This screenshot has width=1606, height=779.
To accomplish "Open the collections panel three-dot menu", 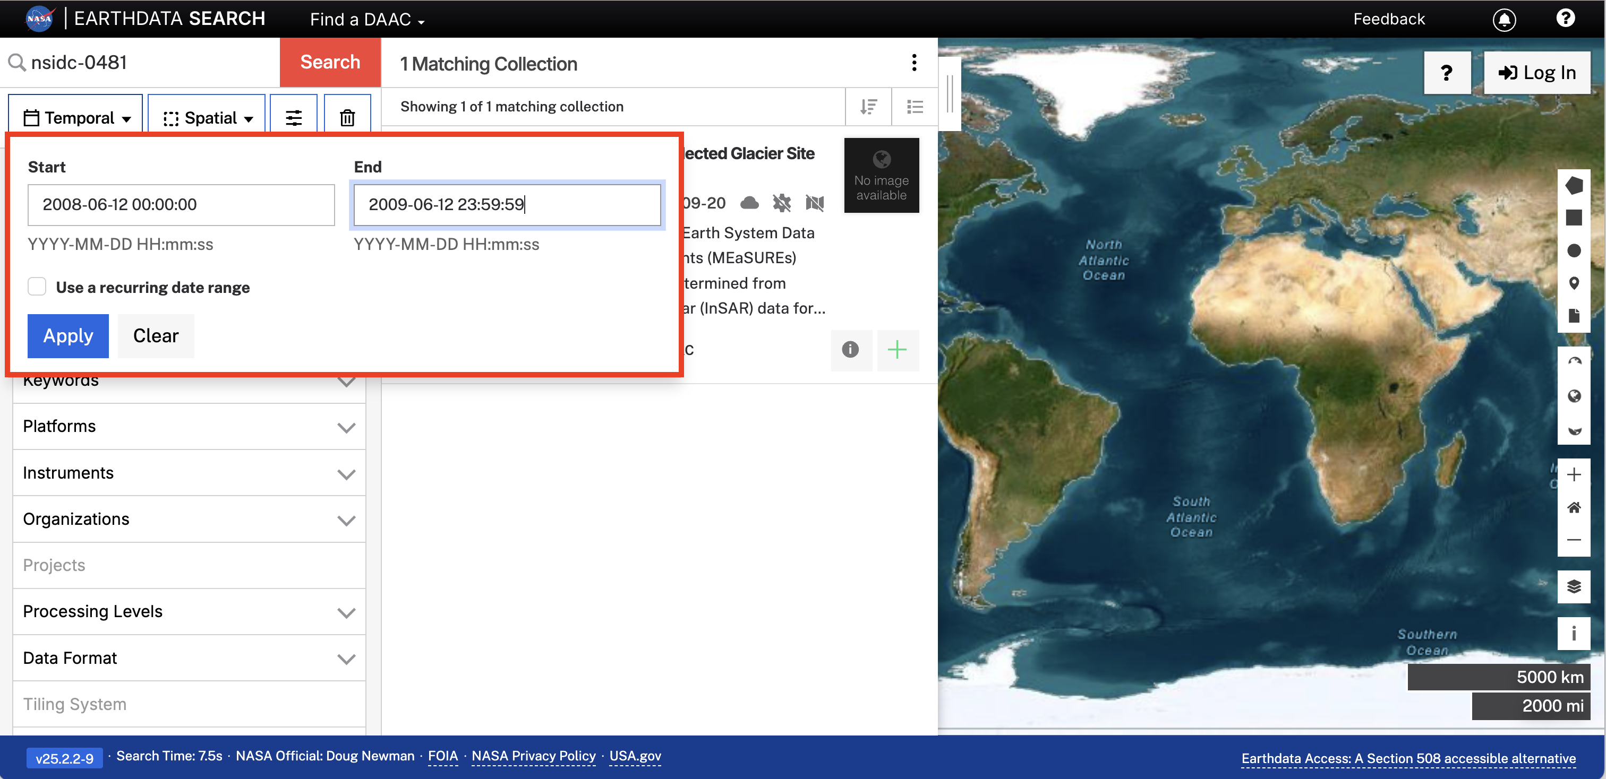I will click(x=914, y=62).
